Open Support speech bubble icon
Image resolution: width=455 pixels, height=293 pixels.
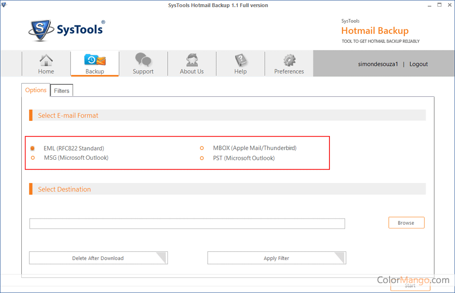coord(143,60)
